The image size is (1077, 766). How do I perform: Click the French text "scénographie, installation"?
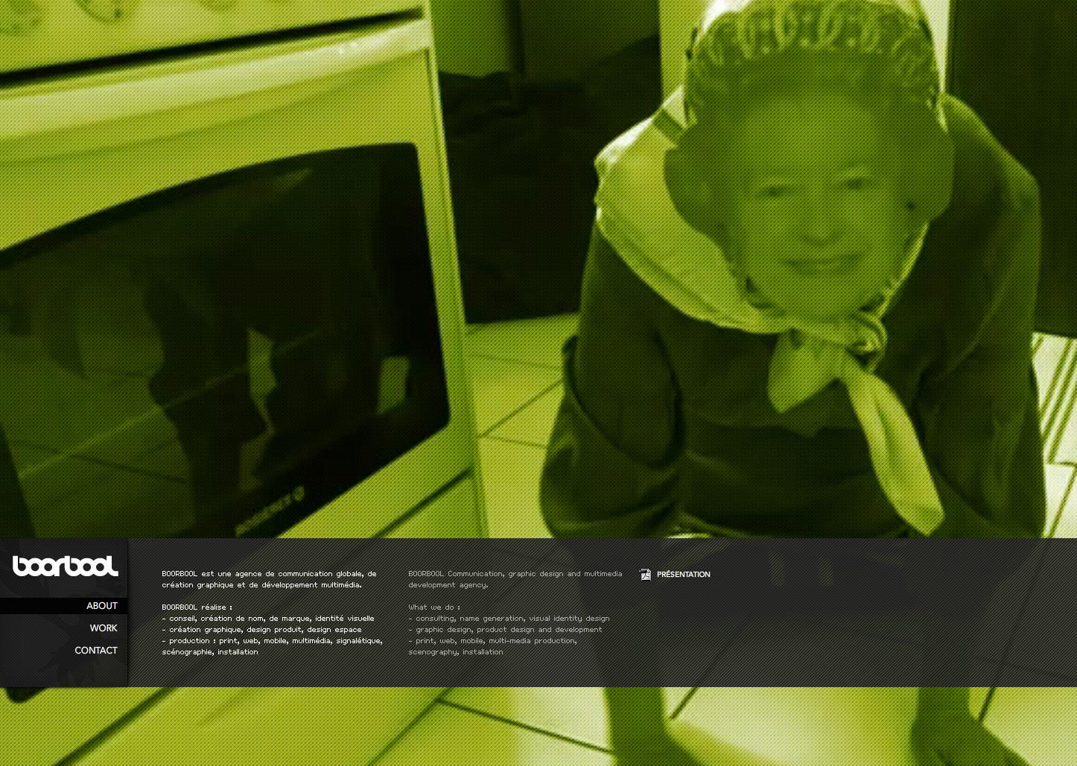[x=210, y=652]
